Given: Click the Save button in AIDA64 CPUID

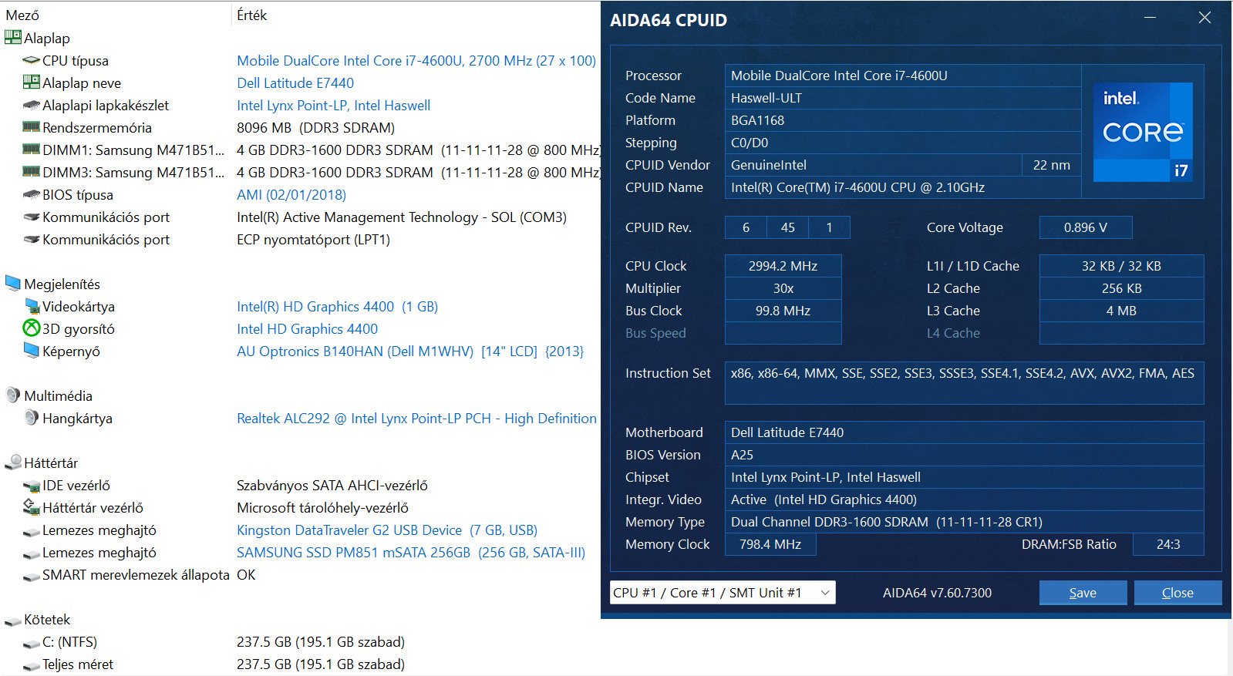Looking at the screenshot, I should 1083,592.
